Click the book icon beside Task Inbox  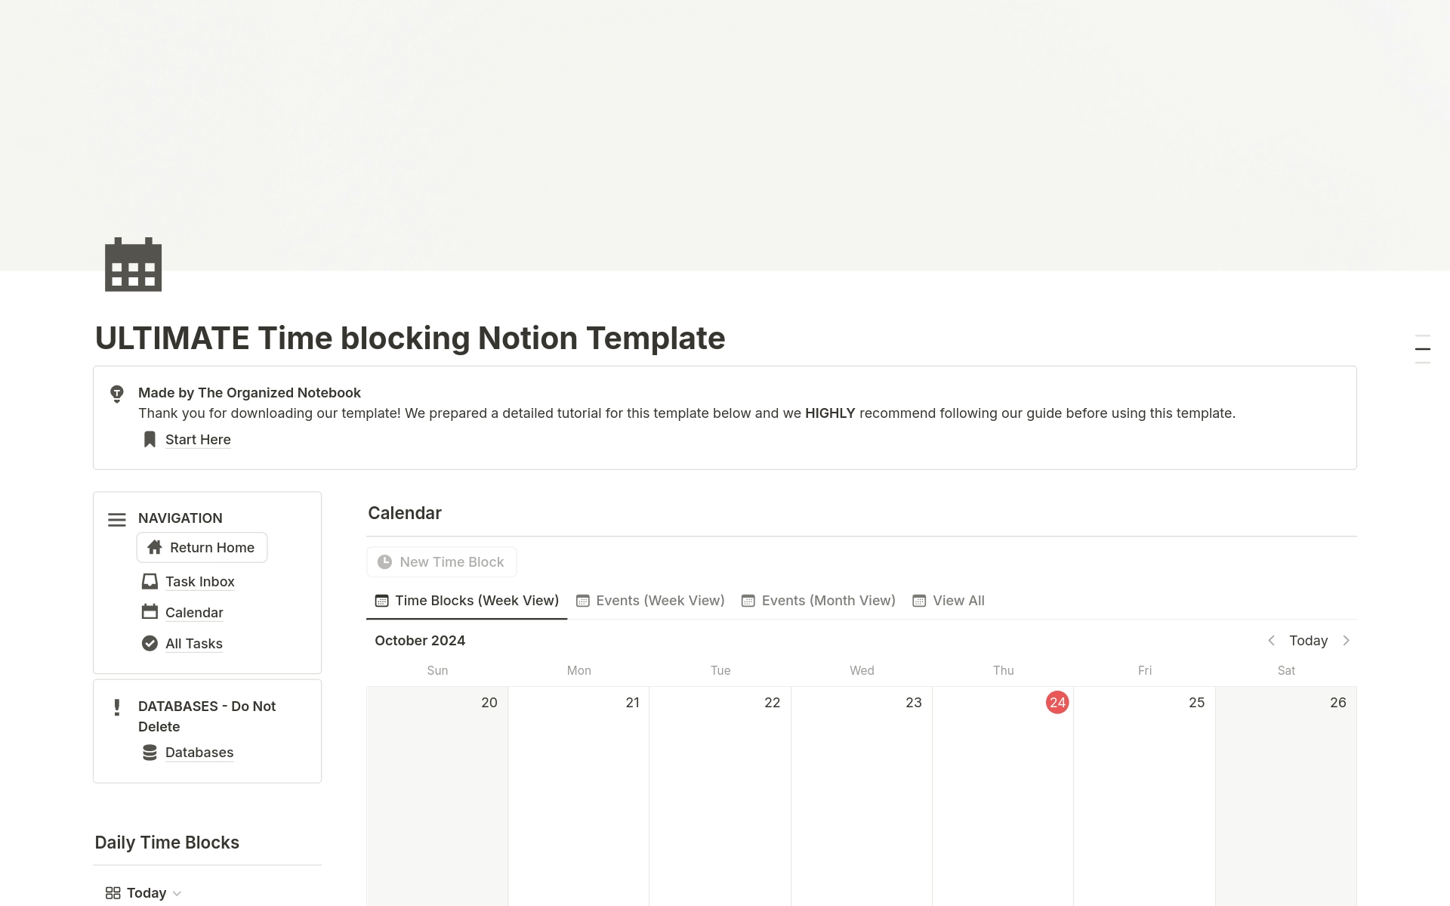click(149, 581)
